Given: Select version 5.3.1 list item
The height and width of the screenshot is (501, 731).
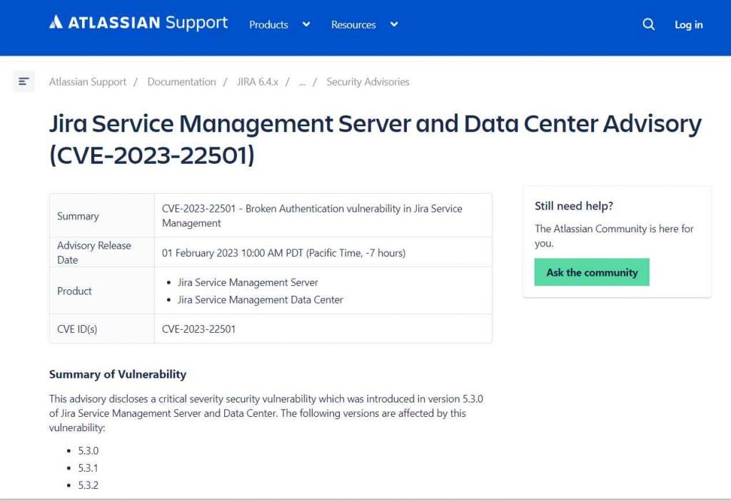Looking at the screenshot, I should pyautogui.click(x=88, y=468).
